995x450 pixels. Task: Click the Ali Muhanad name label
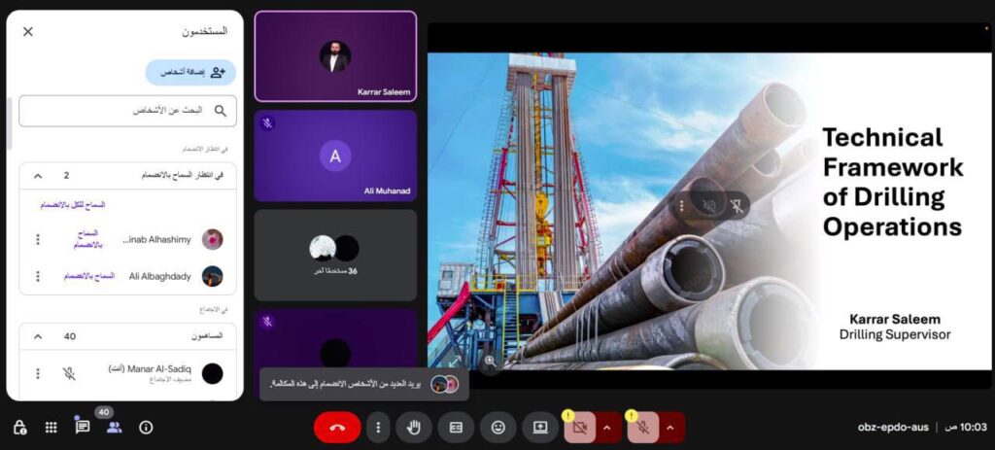click(387, 191)
